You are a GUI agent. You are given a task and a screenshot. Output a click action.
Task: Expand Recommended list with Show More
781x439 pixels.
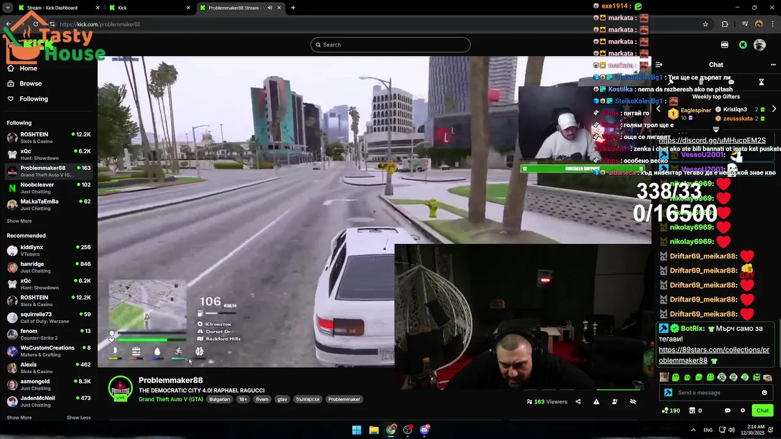(x=19, y=418)
